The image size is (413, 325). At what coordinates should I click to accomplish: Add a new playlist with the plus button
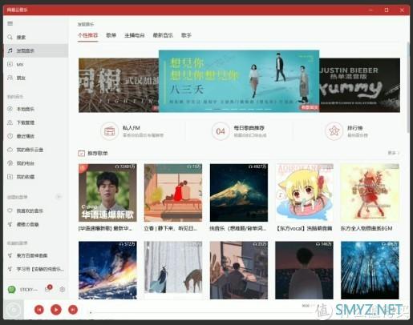click(x=59, y=197)
